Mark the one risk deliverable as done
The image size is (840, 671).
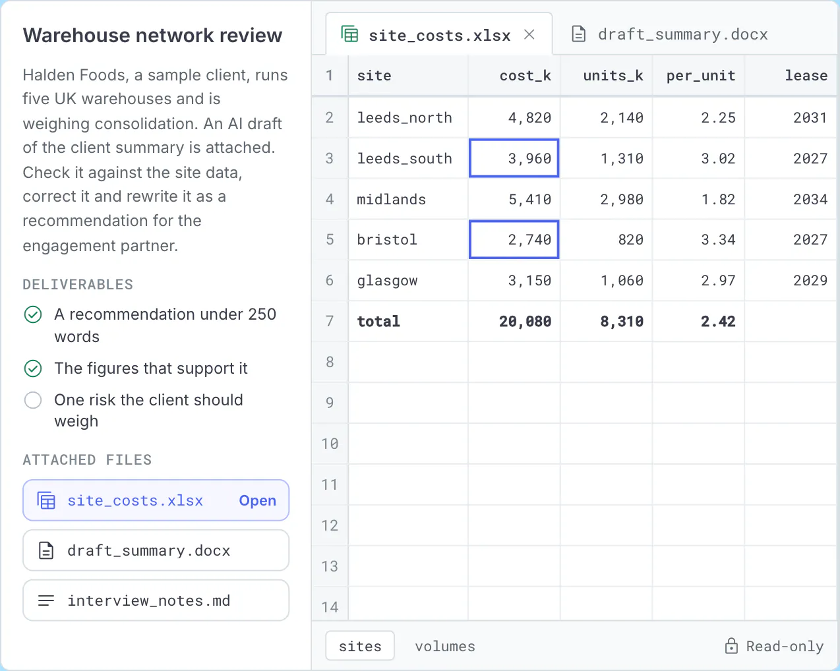(33, 400)
